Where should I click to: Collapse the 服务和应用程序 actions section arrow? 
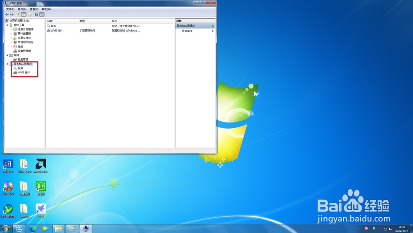pyautogui.click(x=213, y=26)
